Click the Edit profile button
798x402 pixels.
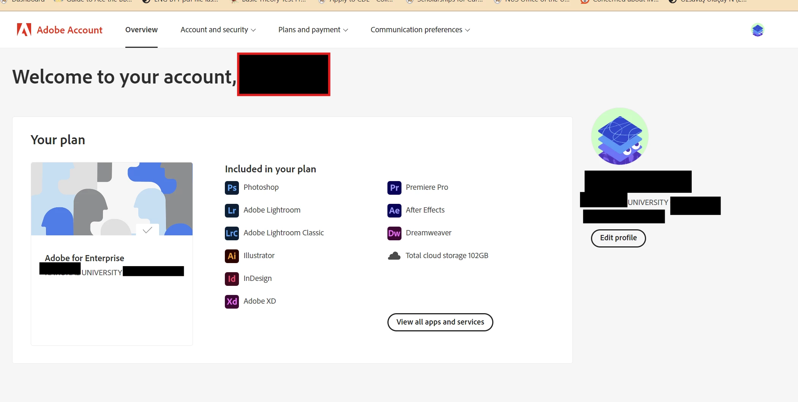click(618, 238)
